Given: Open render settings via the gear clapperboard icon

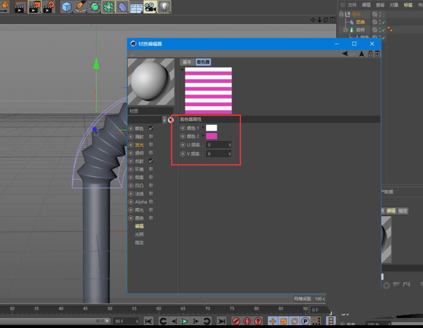Looking at the screenshot, I should (x=50, y=7).
